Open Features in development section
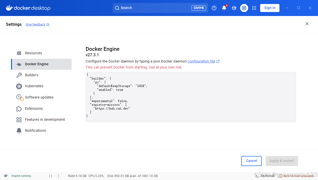318x180 pixels. [41, 119]
